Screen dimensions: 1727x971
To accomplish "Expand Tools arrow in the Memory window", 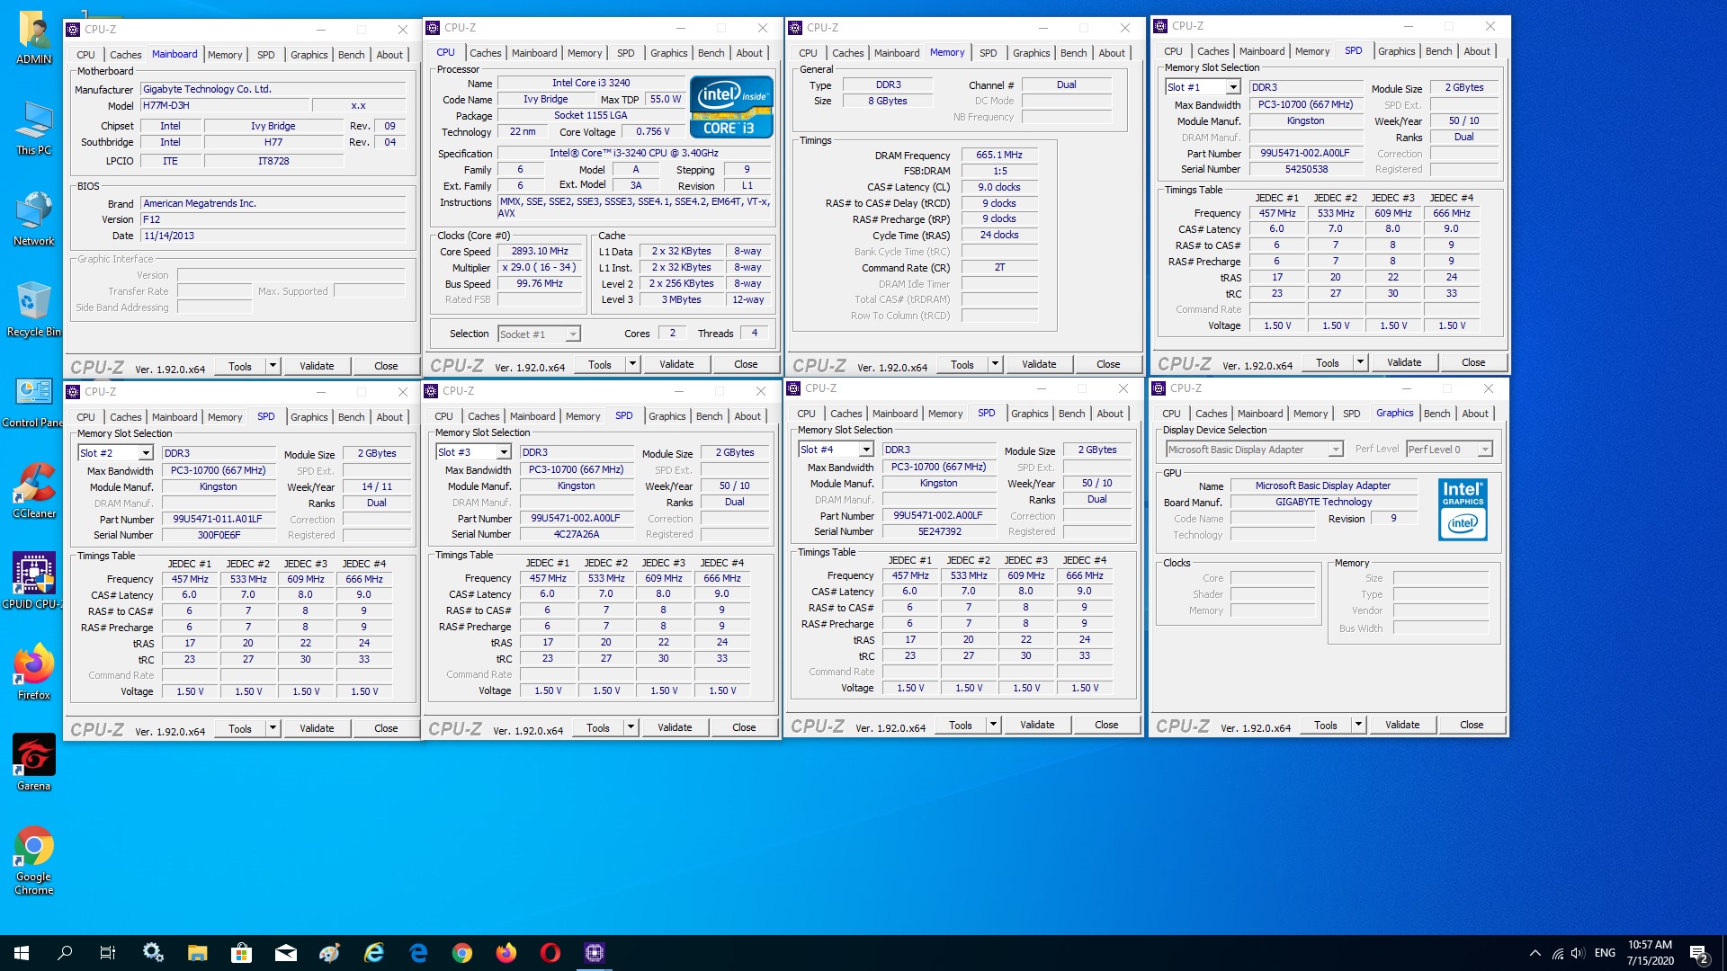I will coord(995,364).
